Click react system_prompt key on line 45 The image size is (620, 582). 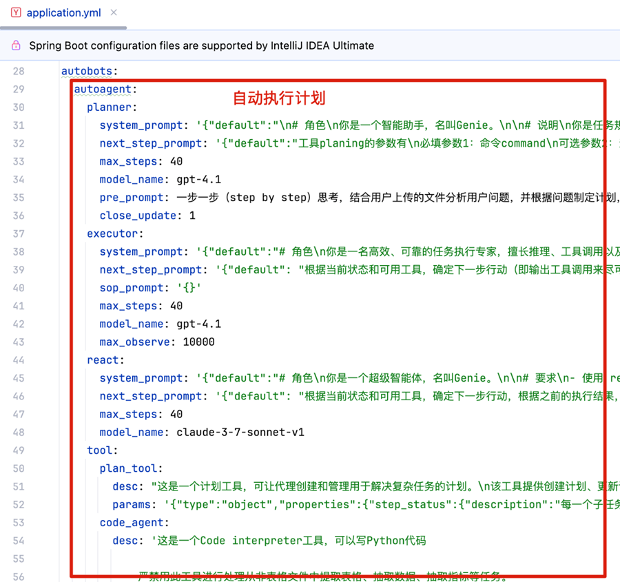[141, 378]
